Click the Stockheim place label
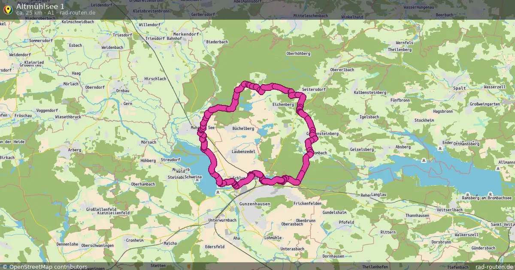The height and width of the screenshot is (270, 515). [424, 120]
